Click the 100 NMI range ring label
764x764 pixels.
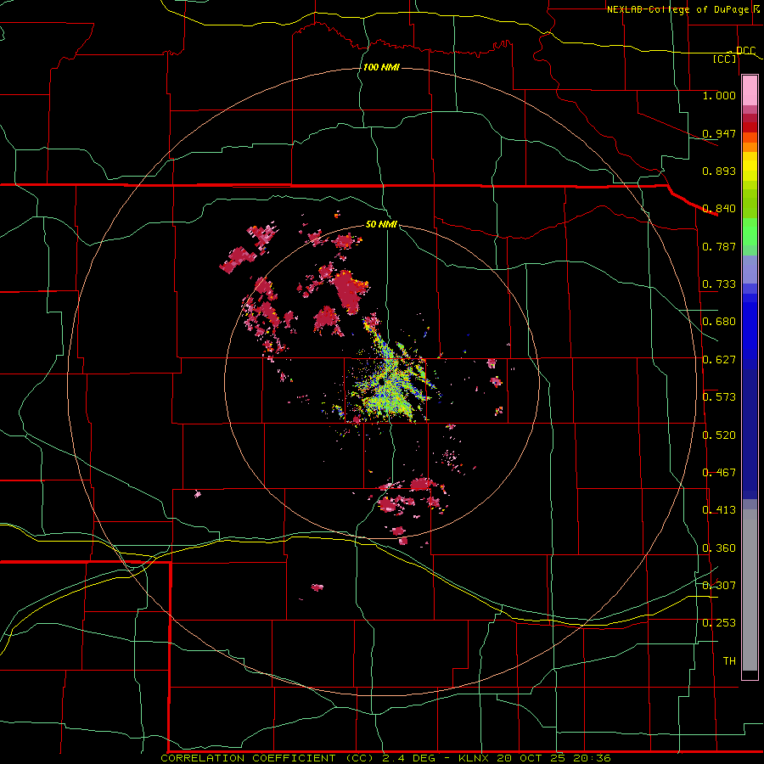[x=381, y=67]
